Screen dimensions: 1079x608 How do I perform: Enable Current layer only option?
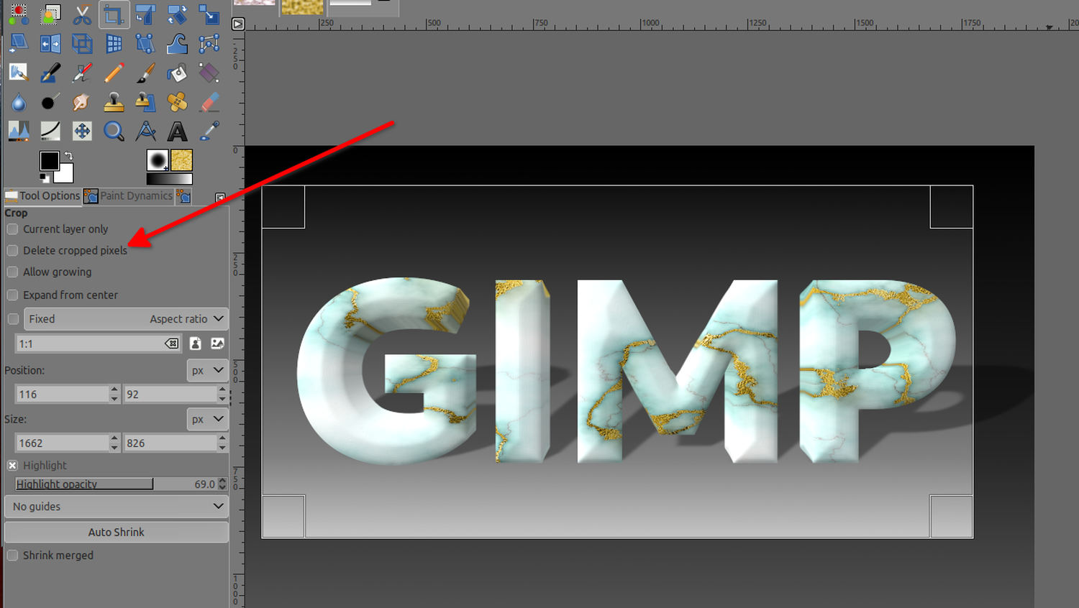pos(12,229)
